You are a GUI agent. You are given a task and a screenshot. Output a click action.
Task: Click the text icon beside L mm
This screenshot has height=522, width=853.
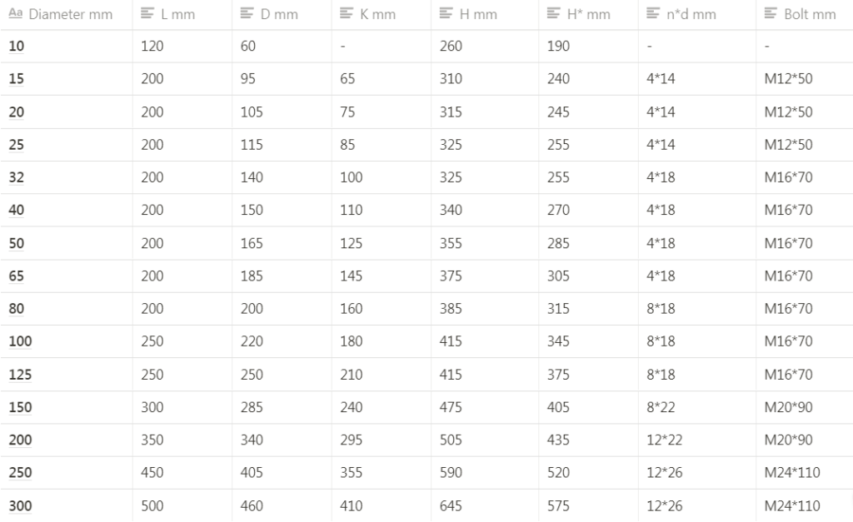pos(147,14)
